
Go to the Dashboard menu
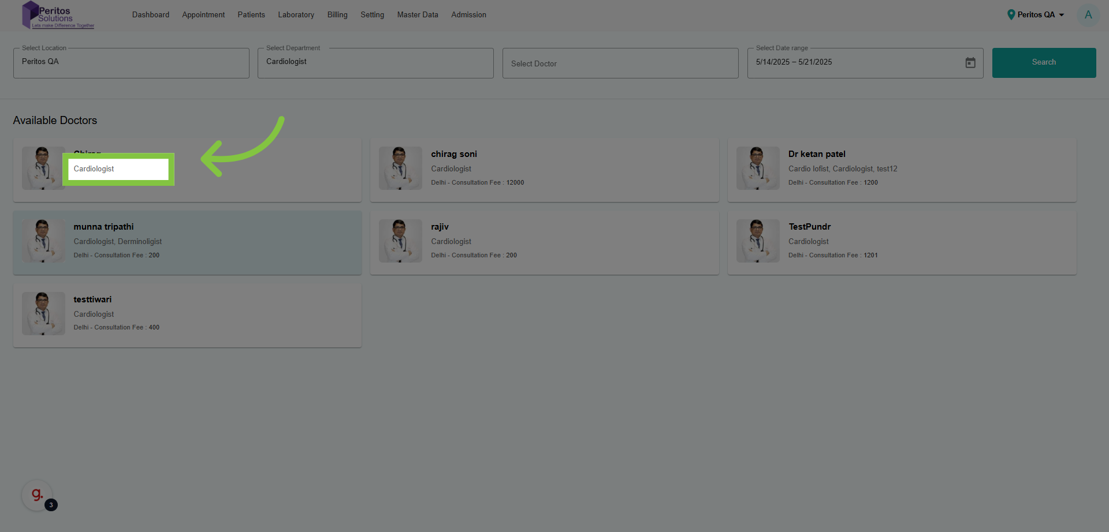[151, 15]
